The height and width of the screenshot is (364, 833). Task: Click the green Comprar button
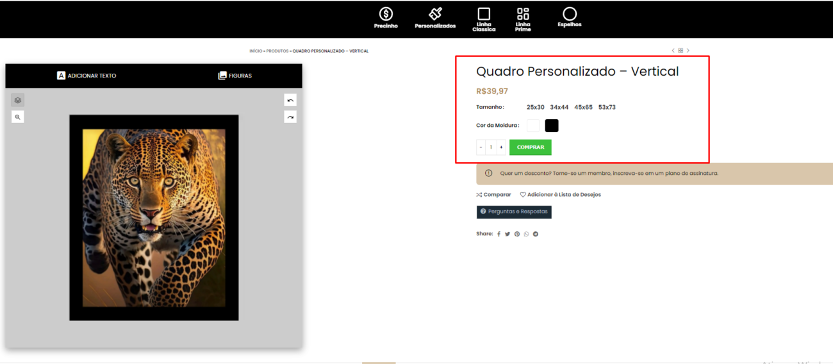(x=530, y=147)
